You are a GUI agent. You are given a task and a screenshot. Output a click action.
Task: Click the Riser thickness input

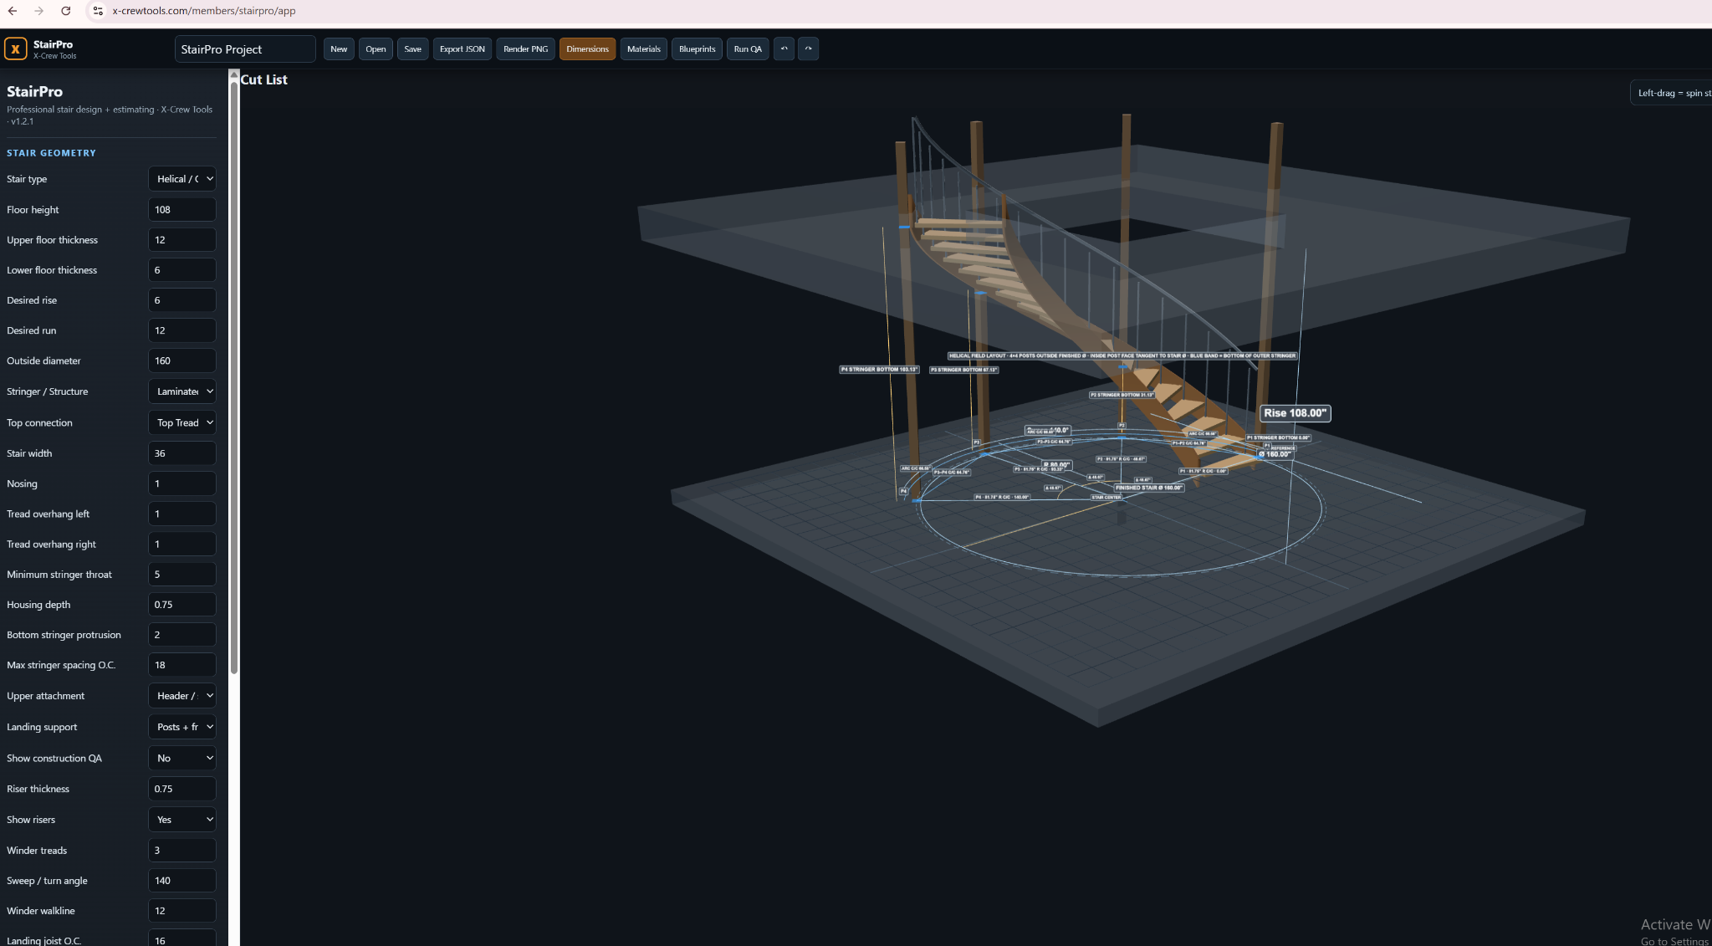[182, 789]
